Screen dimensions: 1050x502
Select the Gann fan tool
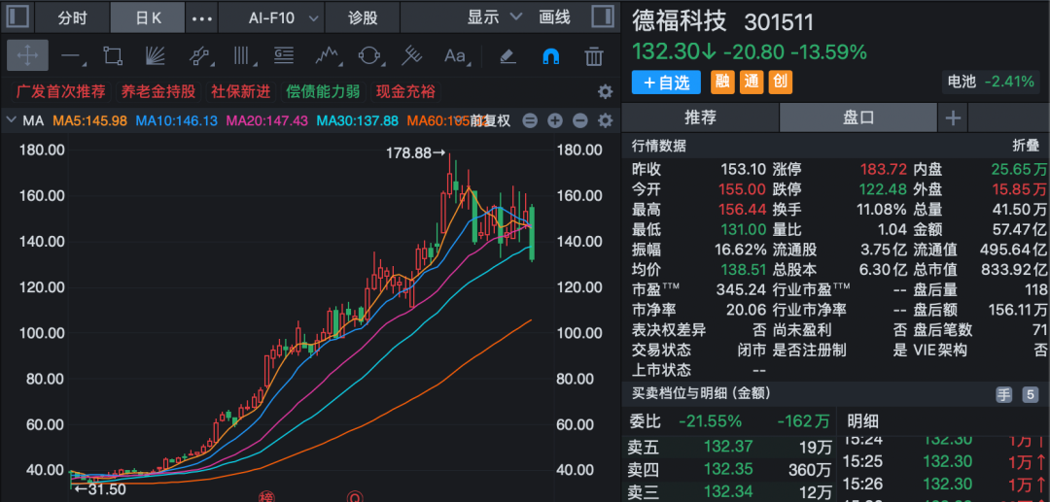coord(156,56)
